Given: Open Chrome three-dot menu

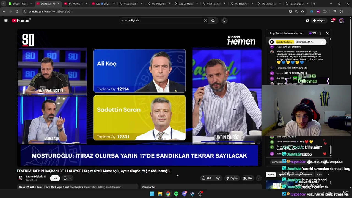Looking at the screenshot, I should 348,12.
